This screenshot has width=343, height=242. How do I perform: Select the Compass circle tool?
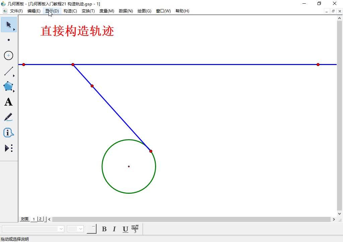pyautogui.click(x=8, y=55)
